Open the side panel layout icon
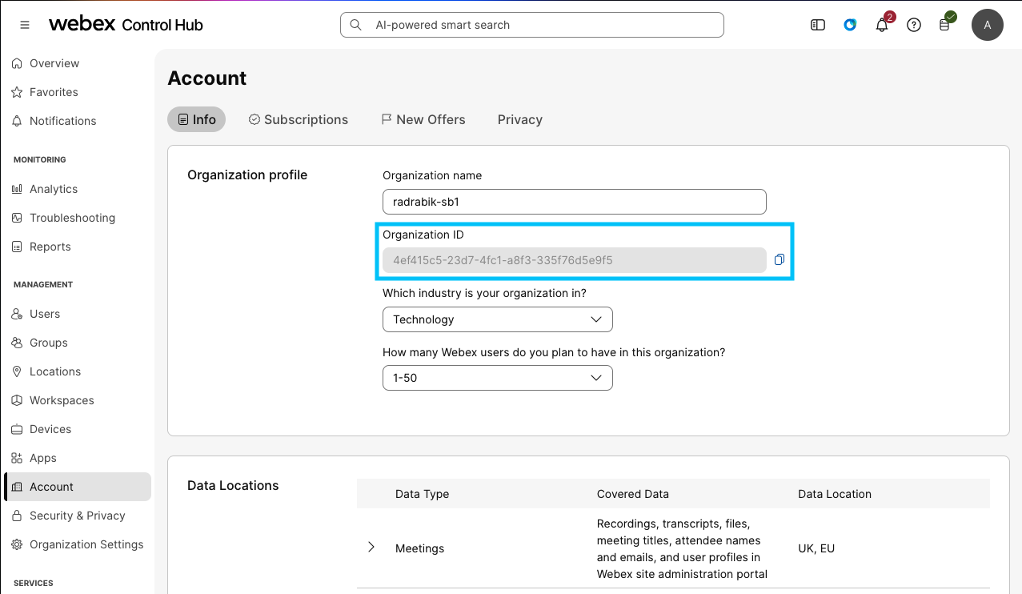1022x594 pixels. [818, 25]
